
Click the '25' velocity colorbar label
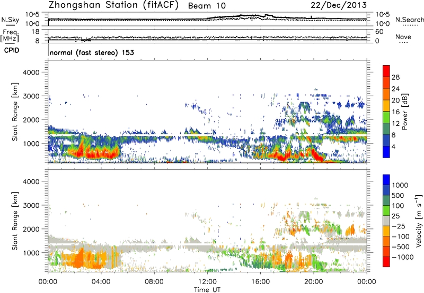point(396,216)
